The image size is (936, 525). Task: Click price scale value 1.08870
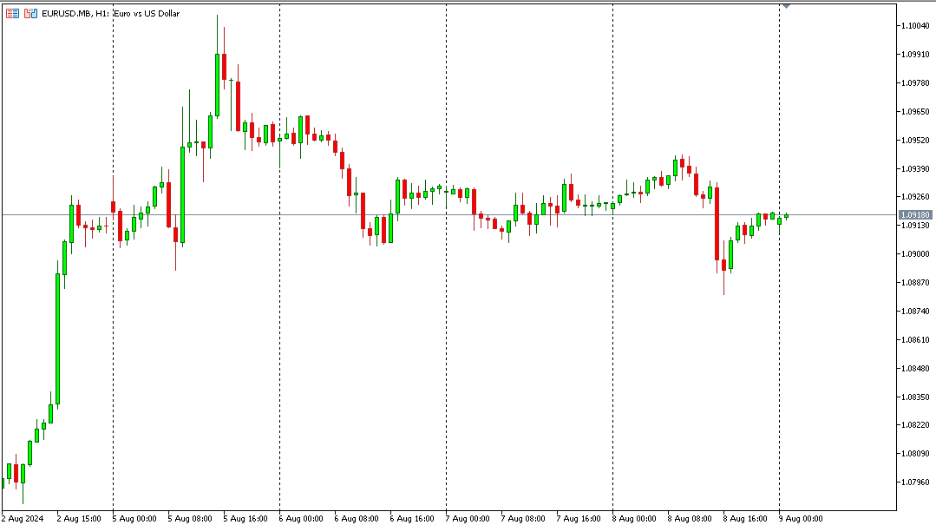[x=915, y=283]
